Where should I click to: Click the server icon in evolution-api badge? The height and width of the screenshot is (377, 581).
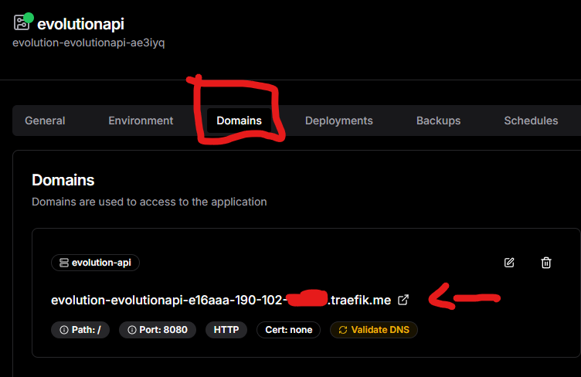[63, 263]
